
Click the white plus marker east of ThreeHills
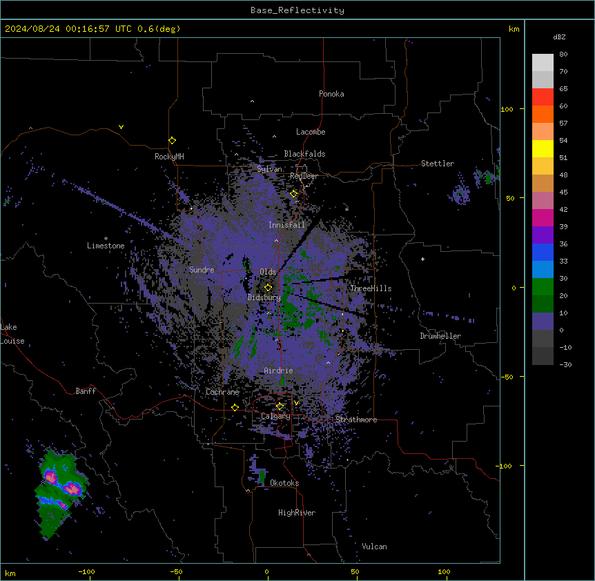422,259
